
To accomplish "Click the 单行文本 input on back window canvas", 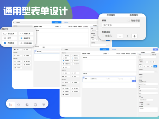I will [x=51, y=51].
